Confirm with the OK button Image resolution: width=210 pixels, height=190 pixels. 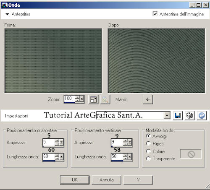75,180
